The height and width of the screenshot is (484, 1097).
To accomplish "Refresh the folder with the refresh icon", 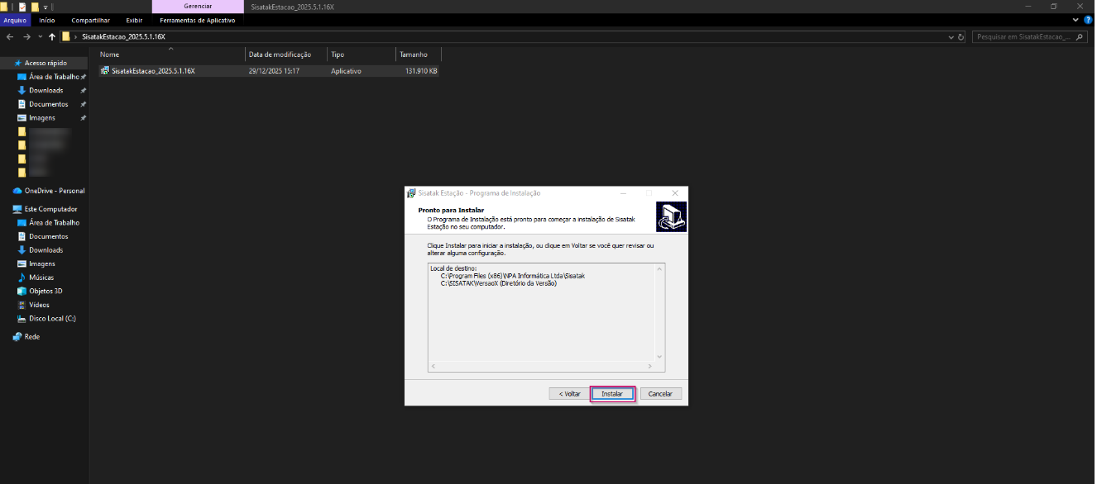I will pos(960,37).
